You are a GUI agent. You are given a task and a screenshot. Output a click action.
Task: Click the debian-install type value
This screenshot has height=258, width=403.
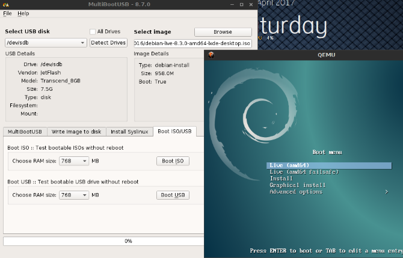pyautogui.click(x=172, y=65)
